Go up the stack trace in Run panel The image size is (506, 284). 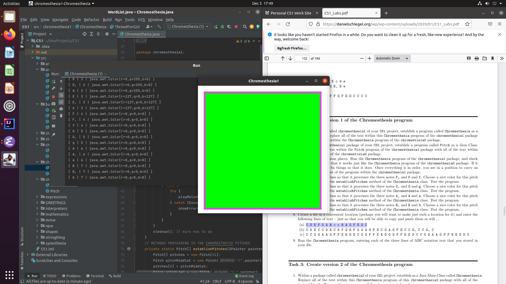61,82
